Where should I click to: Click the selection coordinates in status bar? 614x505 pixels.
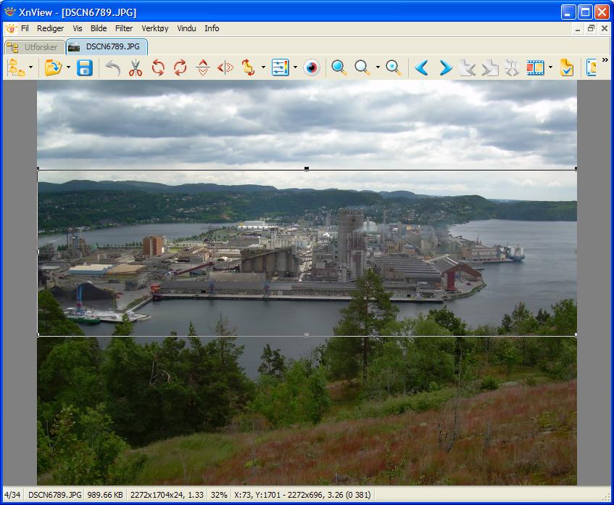302,495
